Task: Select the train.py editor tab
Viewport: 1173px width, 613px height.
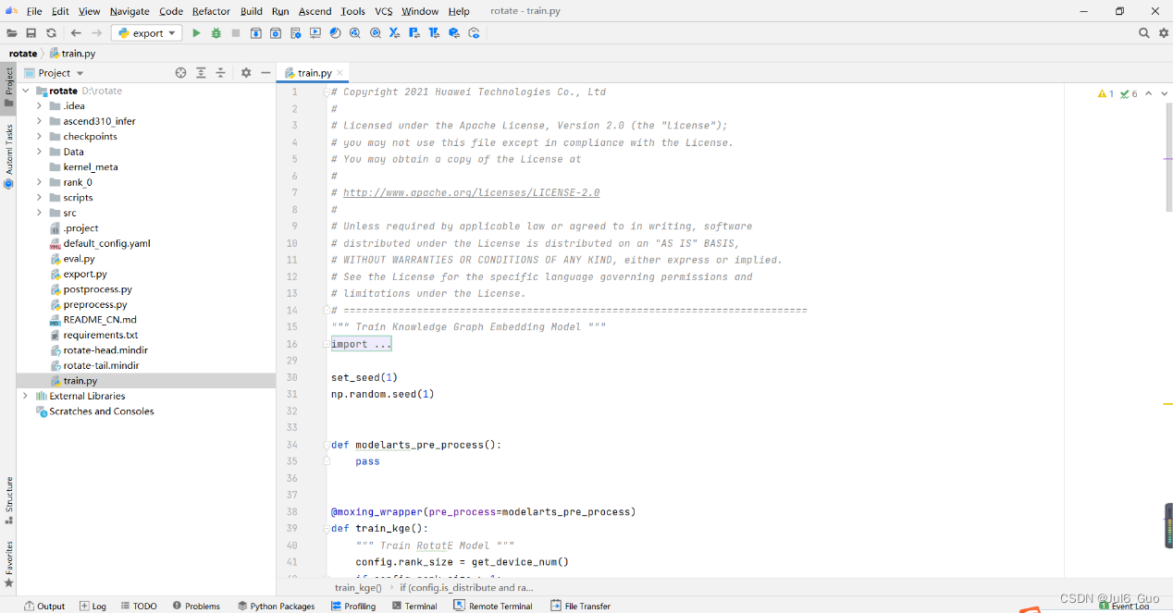Action: 315,72
